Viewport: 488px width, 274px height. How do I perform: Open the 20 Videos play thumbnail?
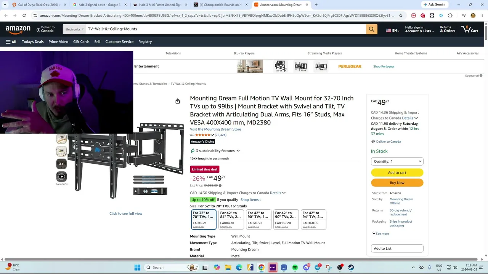pyautogui.click(x=61, y=177)
